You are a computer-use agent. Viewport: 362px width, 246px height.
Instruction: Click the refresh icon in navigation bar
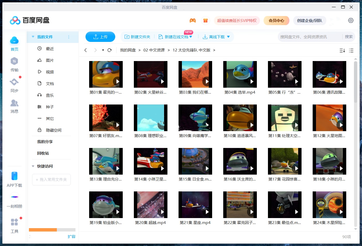(110, 50)
